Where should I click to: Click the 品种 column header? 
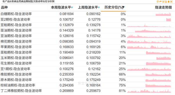(4, 7)
